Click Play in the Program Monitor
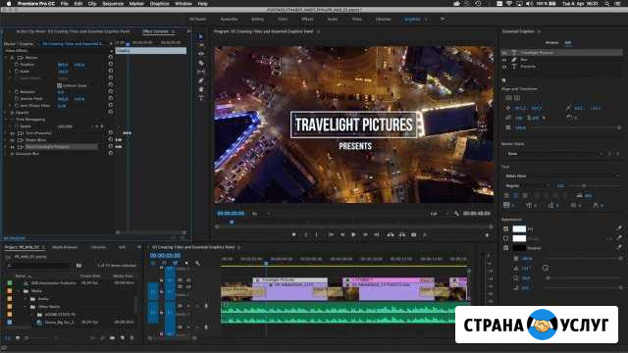Viewport: 628px width, 353px height. pos(353,235)
